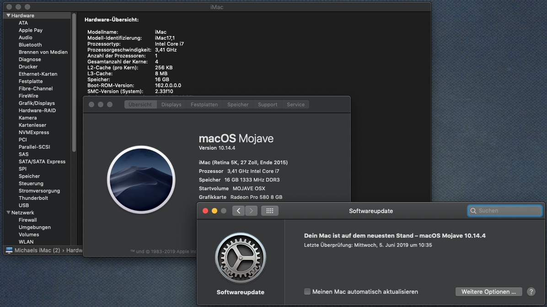The image size is (547, 307).
Task: Click the macOS Mojave desert logo
Action: pyautogui.click(x=141, y=180)
